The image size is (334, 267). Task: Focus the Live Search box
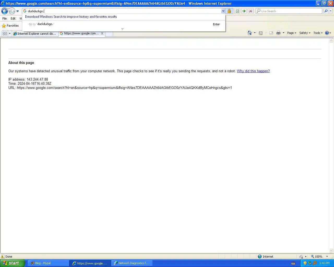289,11
